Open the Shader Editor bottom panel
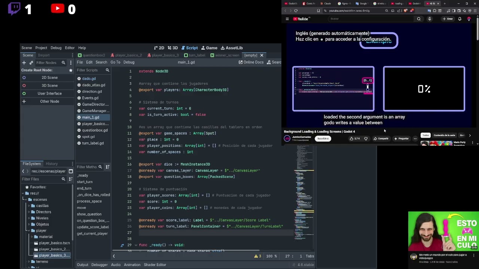Image resolution: width=479 pixels, height=269 pixels. (x=155, y=265)
